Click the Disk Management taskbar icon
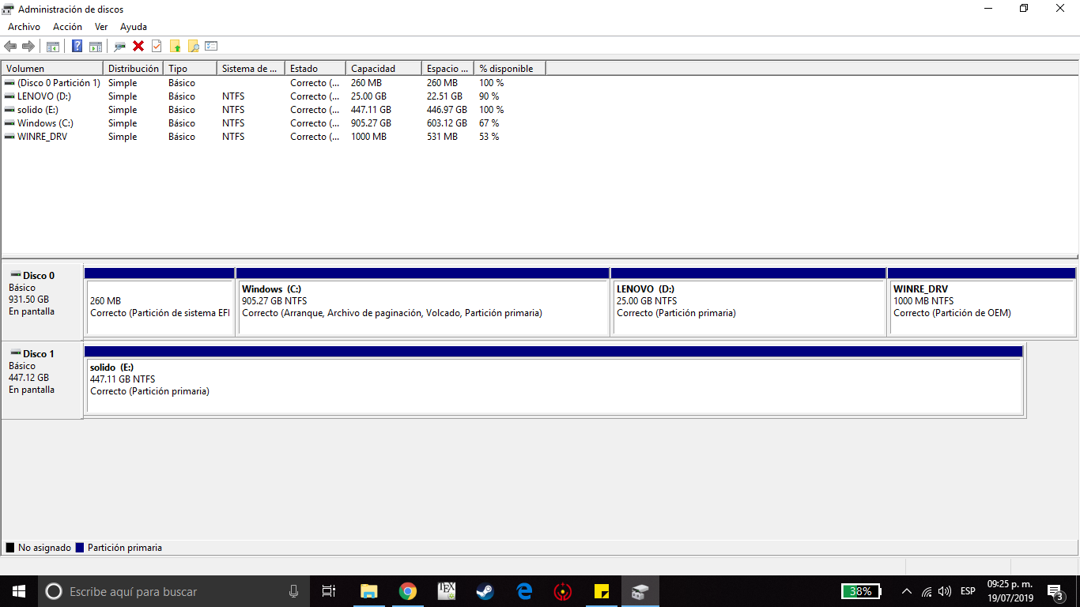The image size is (1080, 607). [640, 591]
